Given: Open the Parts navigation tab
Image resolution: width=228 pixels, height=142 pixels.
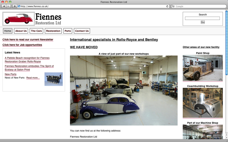Looking at the screenshot, I should [68, 31].
